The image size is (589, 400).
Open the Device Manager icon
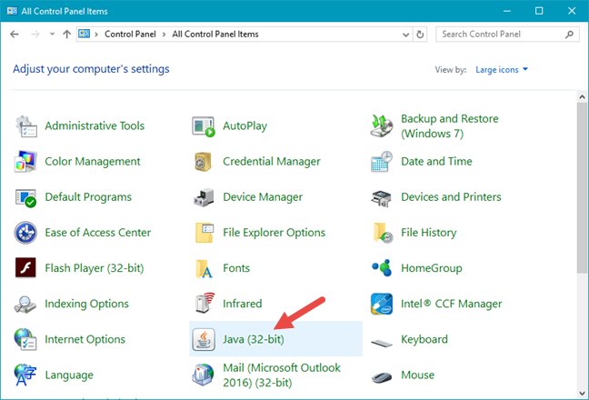[204, 197]
